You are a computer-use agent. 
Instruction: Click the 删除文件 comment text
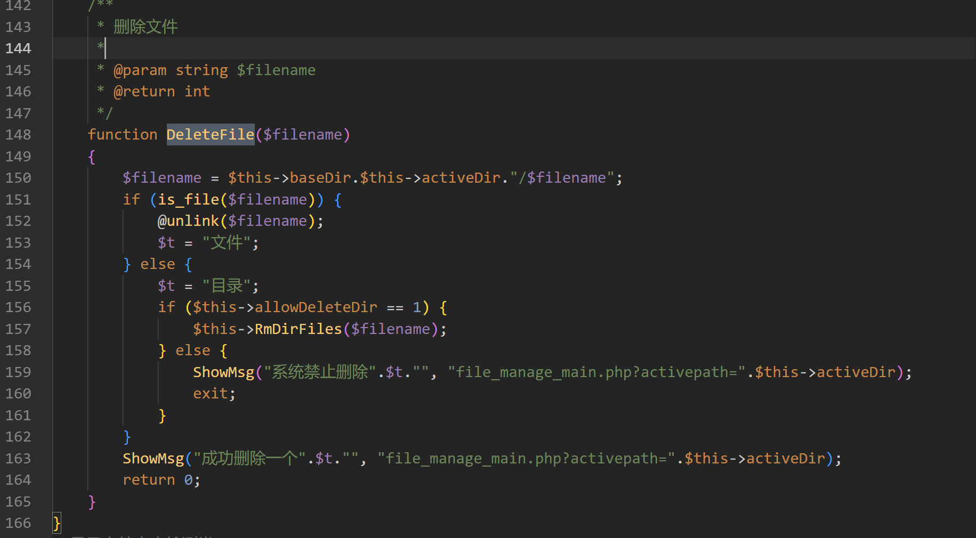146,27
